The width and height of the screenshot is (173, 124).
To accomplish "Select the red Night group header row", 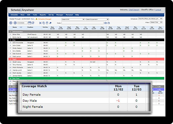I will [x=86, y=59].
